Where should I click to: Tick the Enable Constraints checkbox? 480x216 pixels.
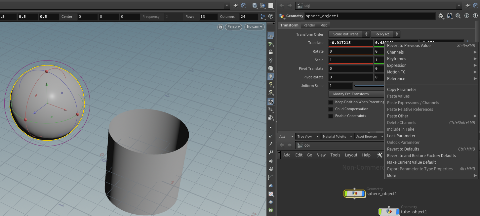(x=331, y=116)
